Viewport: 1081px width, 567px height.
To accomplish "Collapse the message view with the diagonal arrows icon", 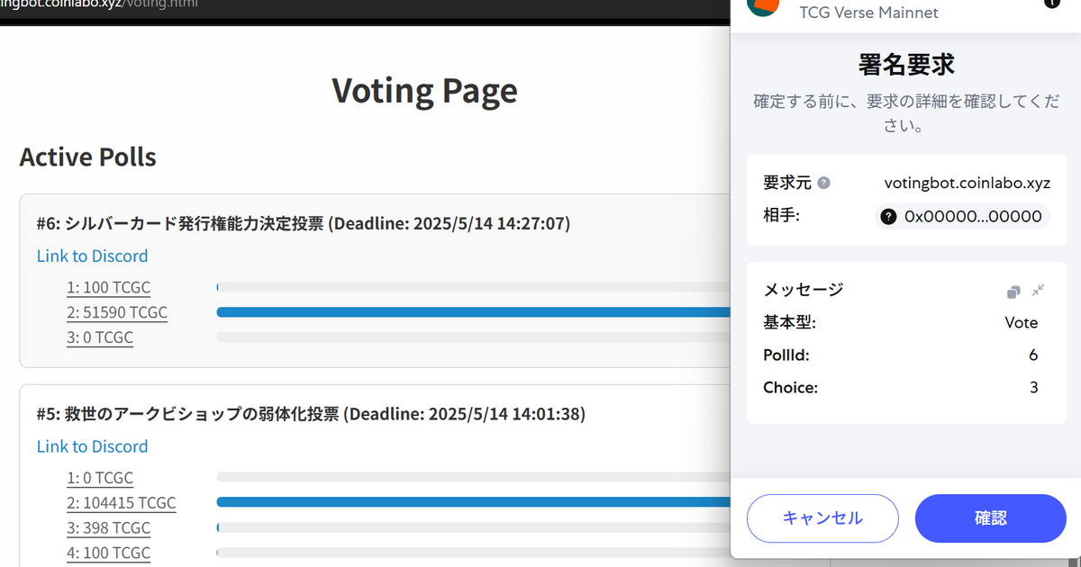I will point(1036,291).
